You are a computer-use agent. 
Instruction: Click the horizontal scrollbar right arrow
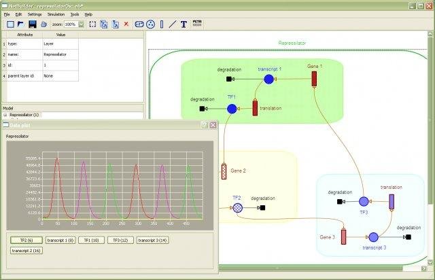click(x=423, y=268)
